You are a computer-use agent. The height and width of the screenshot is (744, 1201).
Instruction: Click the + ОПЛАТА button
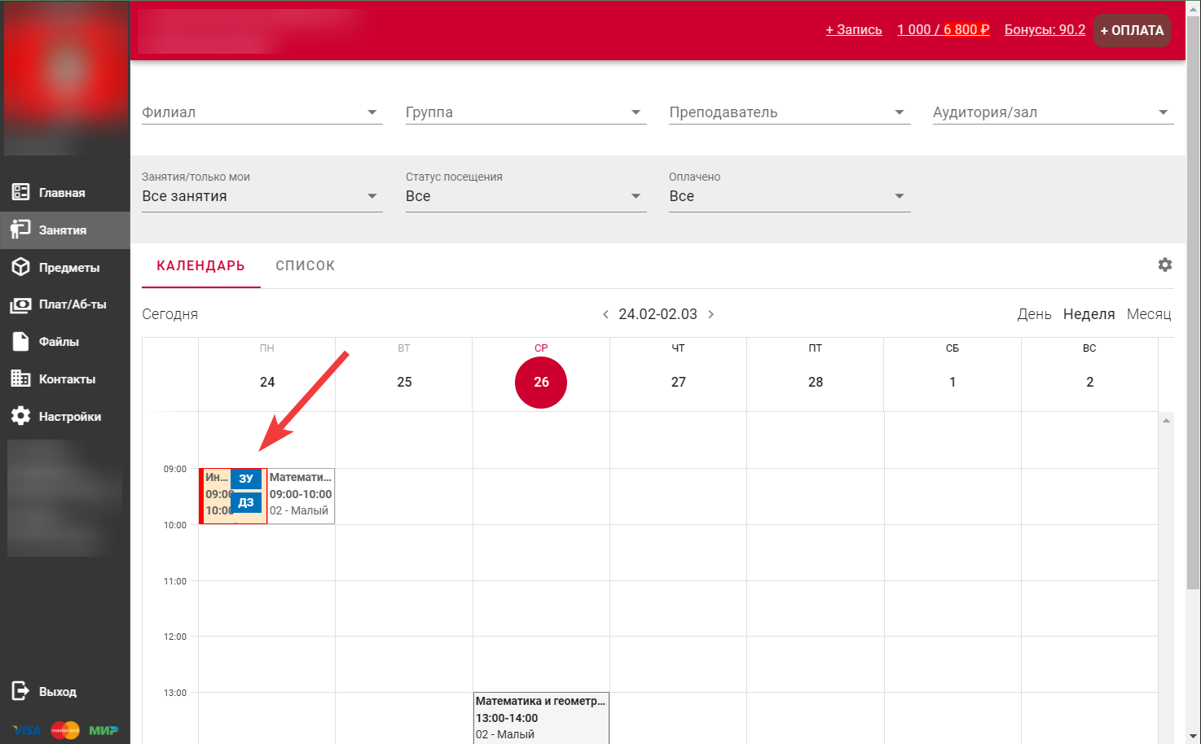click(1131, 30)
